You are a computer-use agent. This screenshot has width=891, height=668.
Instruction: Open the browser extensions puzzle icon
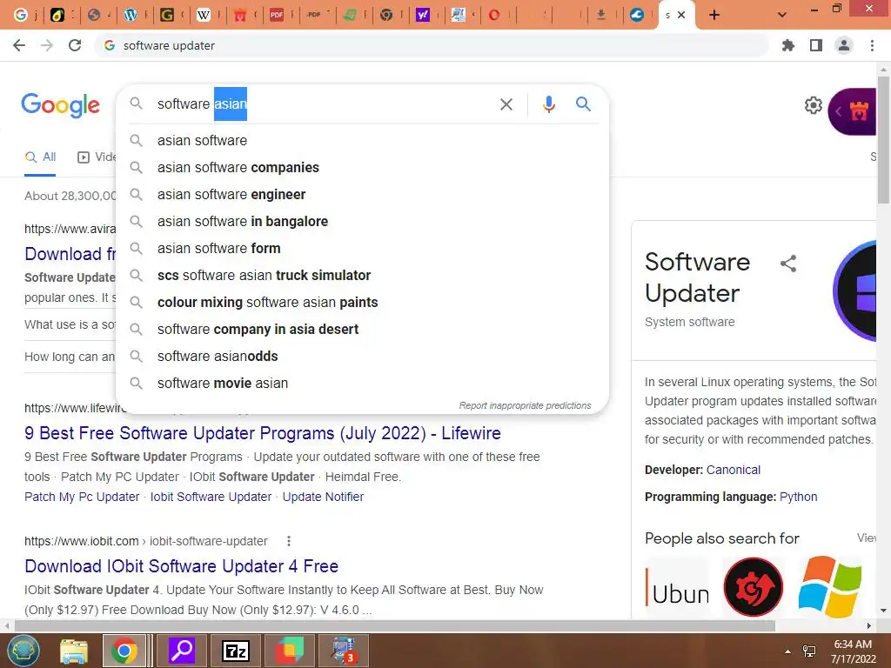click(x=788, y=45)
